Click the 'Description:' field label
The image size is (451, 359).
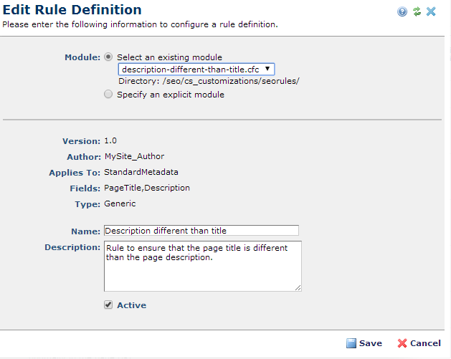(x=72, y=247)
